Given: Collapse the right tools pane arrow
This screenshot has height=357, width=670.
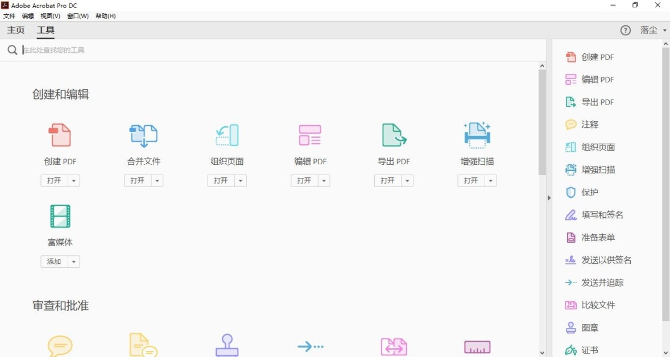Looking at the screenshot, I should pyautogui.click(x=549, y=198).
